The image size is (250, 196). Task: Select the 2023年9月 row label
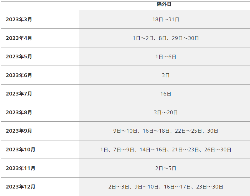[x=19, y=131]
